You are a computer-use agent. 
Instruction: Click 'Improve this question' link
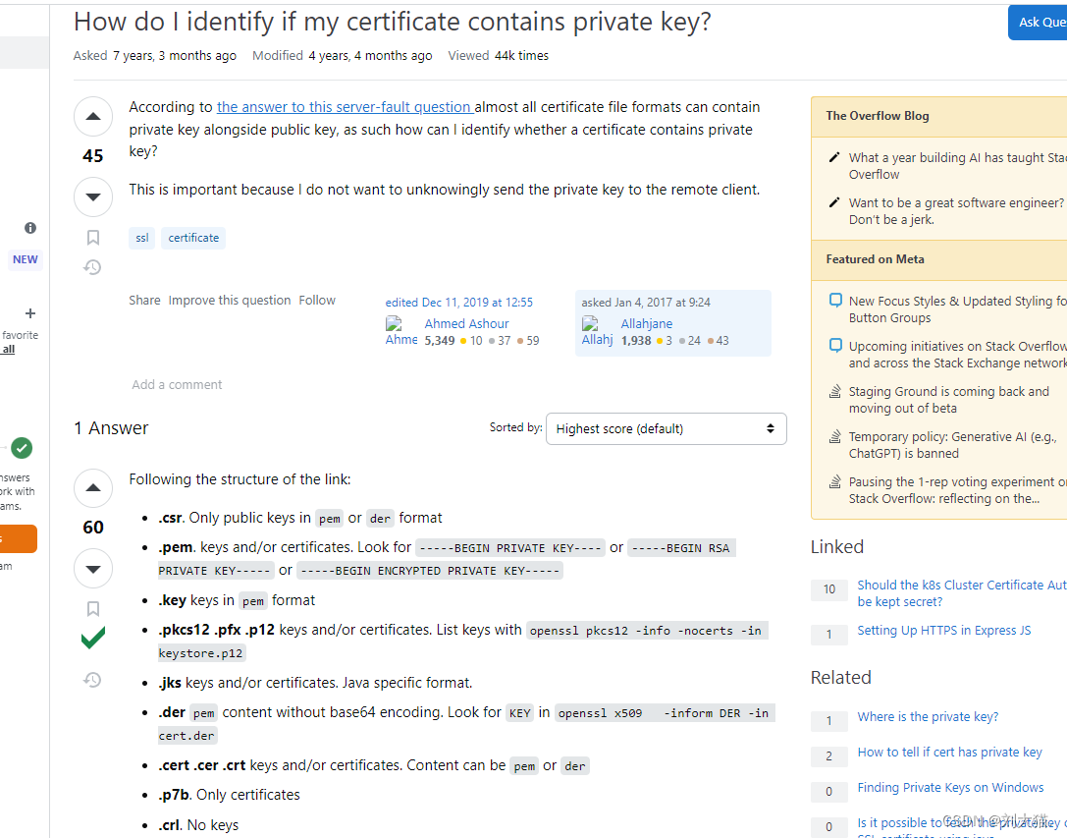tap(230, 301)
